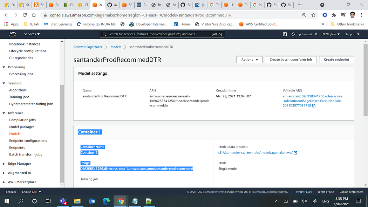The width and height of the screenshot is (368, 207).
Task: Collapse the Inference section
Action: [4, 113]
